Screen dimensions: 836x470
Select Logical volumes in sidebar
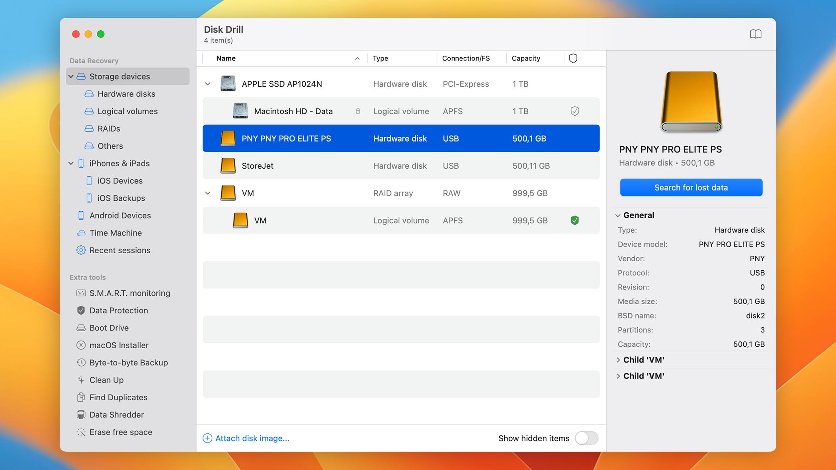pyautogui.click(x=121, y=111)
